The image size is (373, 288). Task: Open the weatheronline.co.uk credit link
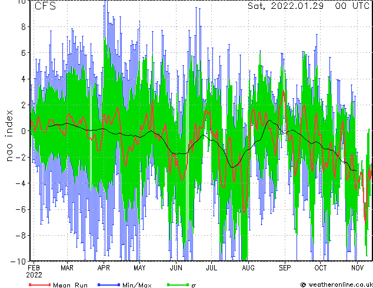[337, 284]
